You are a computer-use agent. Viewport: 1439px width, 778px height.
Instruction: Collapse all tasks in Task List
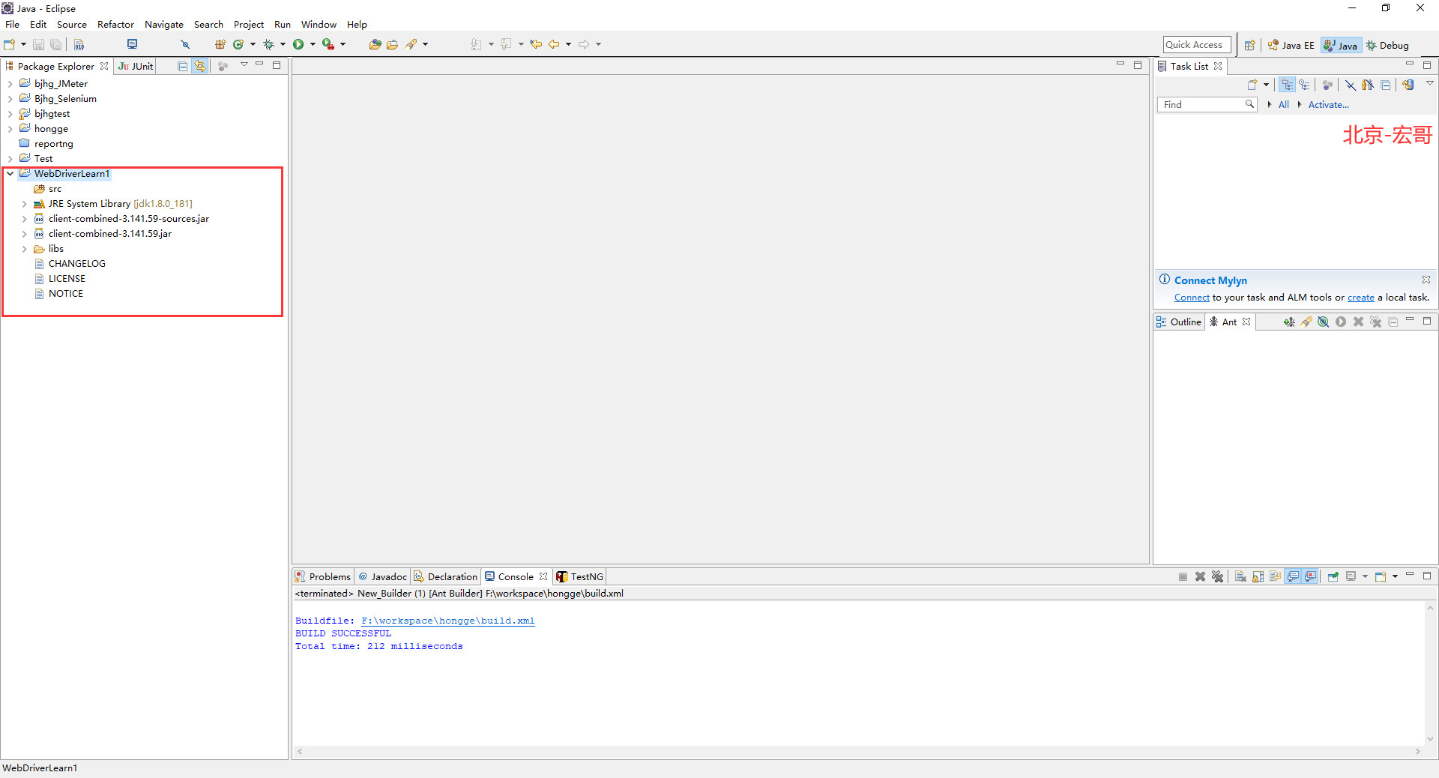click(1386, 85)
